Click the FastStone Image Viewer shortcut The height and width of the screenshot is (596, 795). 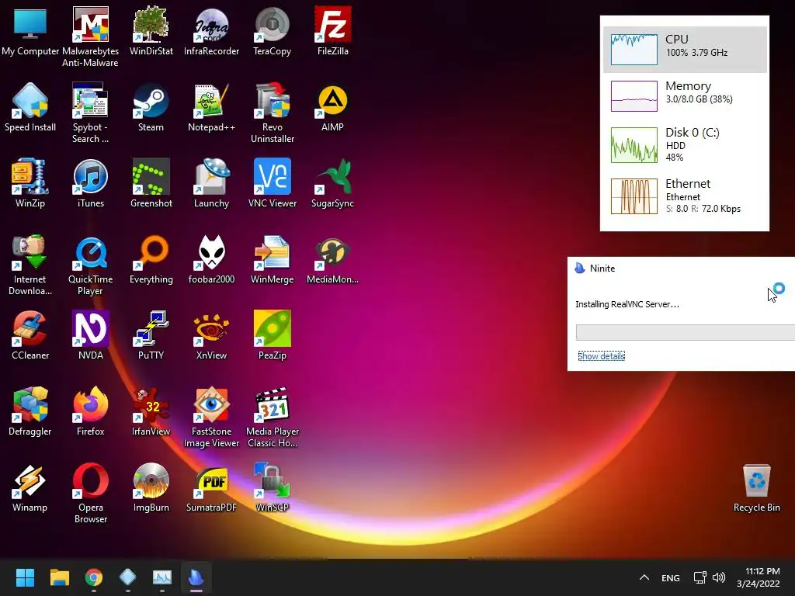coord(211,416)
